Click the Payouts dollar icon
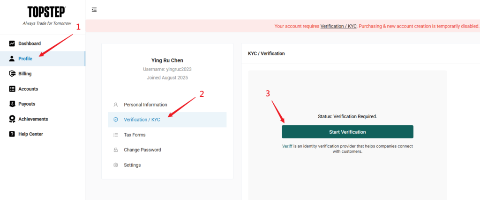The height and width of the screenshot is (200, 480). (x=12, y=104)
